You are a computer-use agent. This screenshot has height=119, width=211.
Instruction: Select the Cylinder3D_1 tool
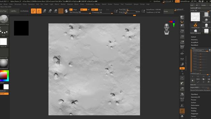[x=206, y=26]
